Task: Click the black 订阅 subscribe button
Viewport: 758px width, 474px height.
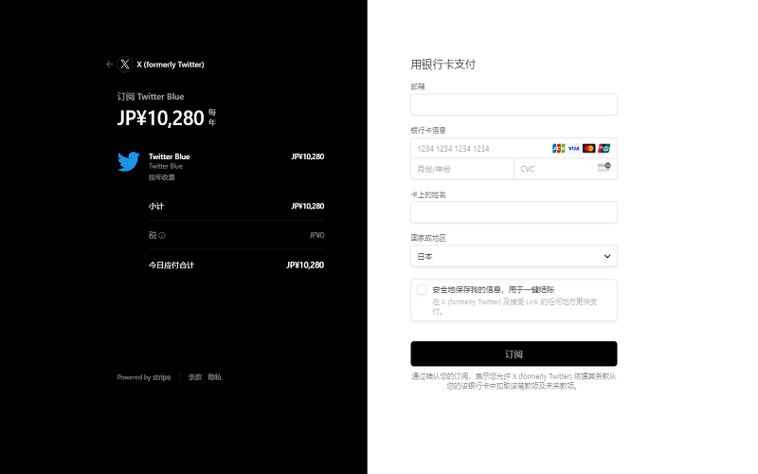Action: [514, 354]
